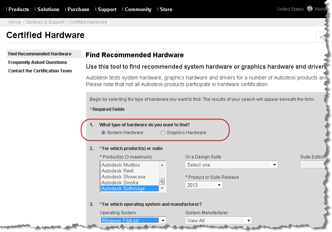Viewport: 332px width, 232px height.
Task: Open the Operating System dropdown
Action: [x=133, y=221]
